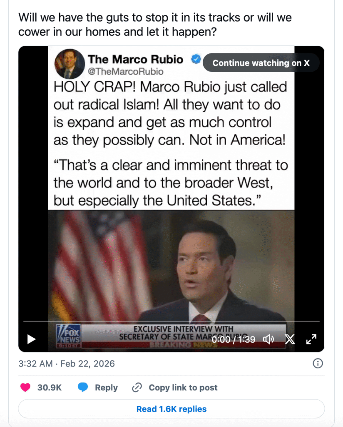Image resolution: width=343 pixels, height=427 pixels.
Task: Click the Copy link to post text
Action: pyautogui.click(x=183, y=387)
